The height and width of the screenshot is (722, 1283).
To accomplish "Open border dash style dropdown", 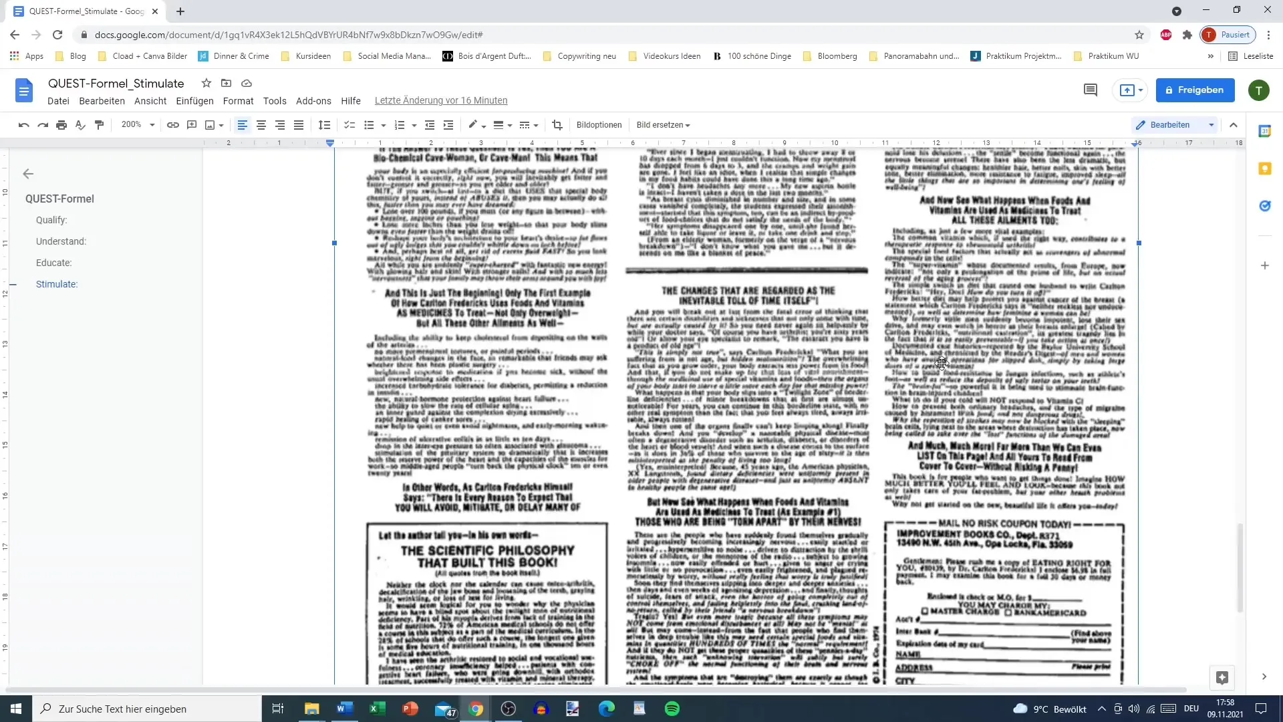I will click(x=529, y=125).
